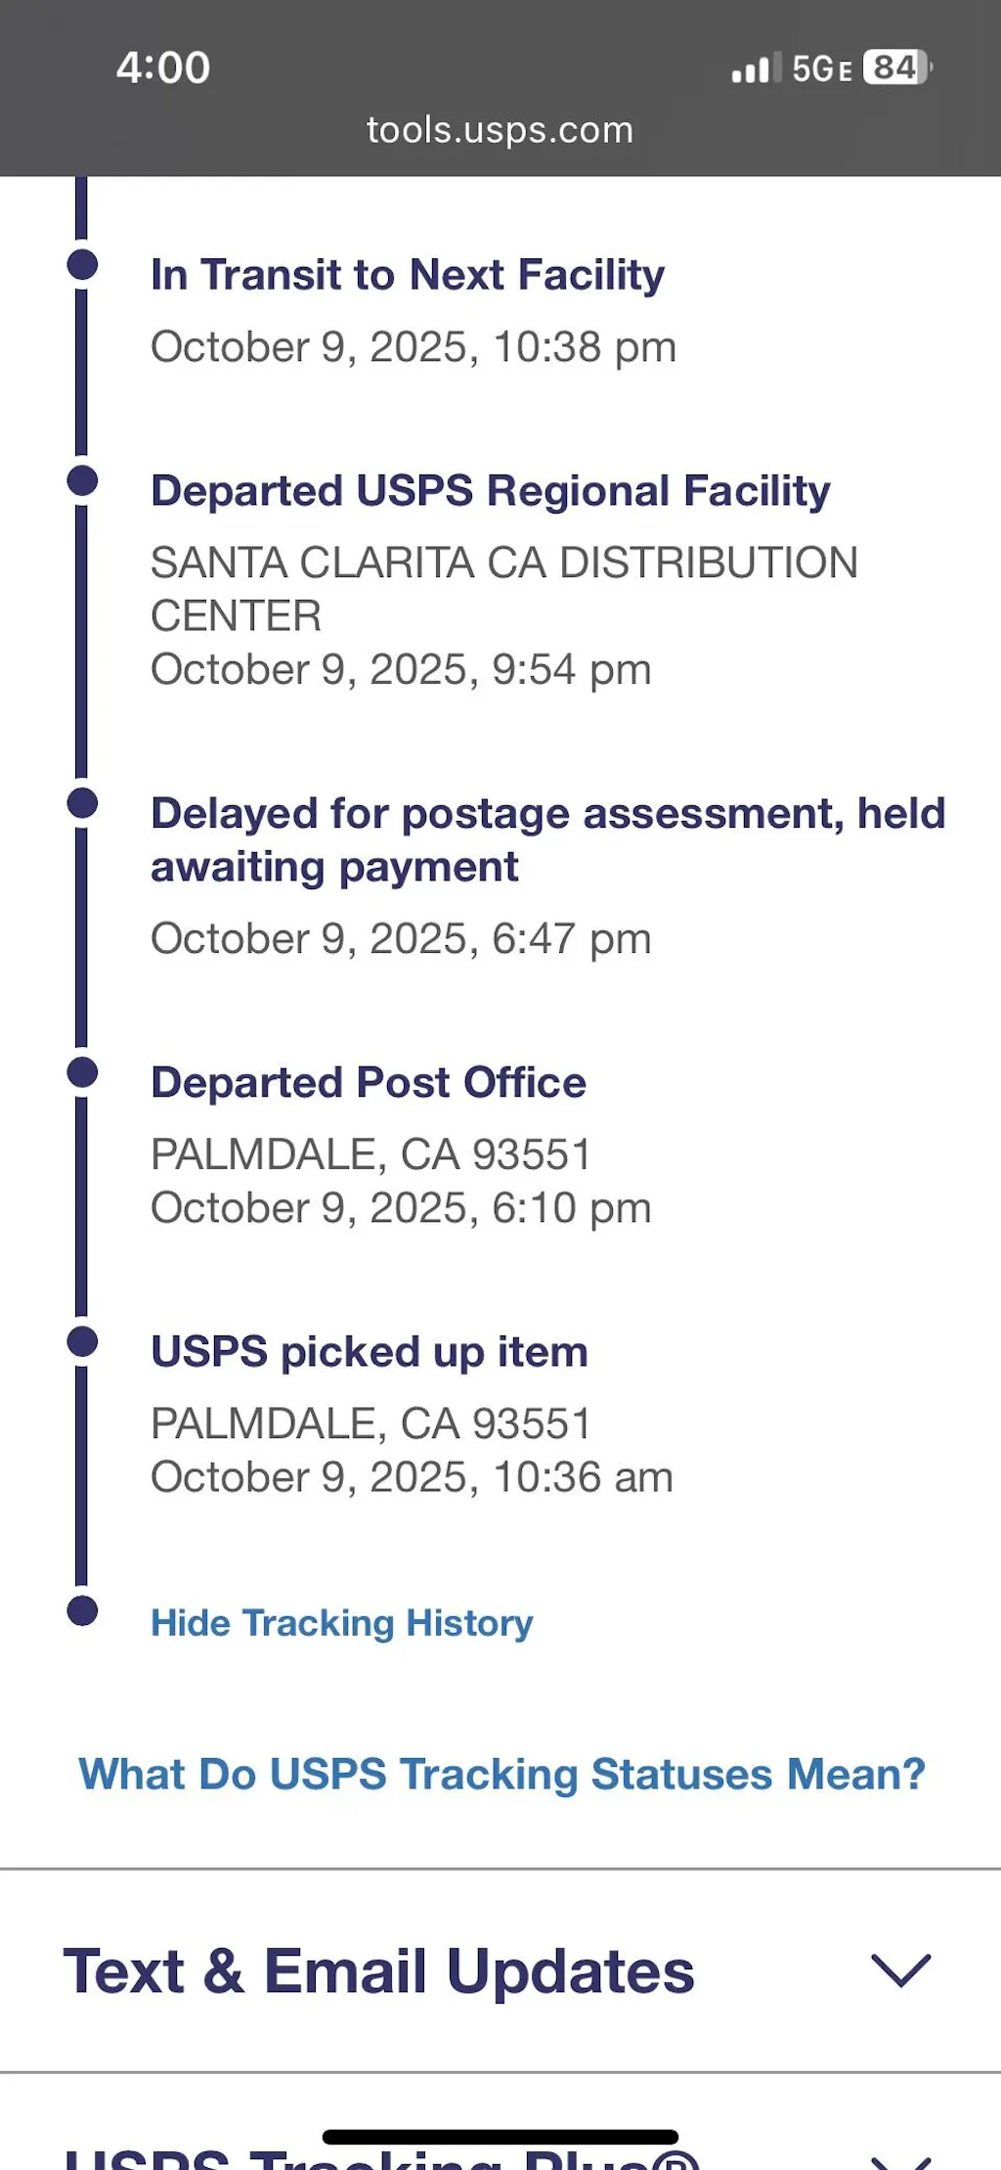Viewport: 1001px width, 2170px height.
Task: Click the Departed USPS Regional Facility timeline dot
Action: point(82,480)
